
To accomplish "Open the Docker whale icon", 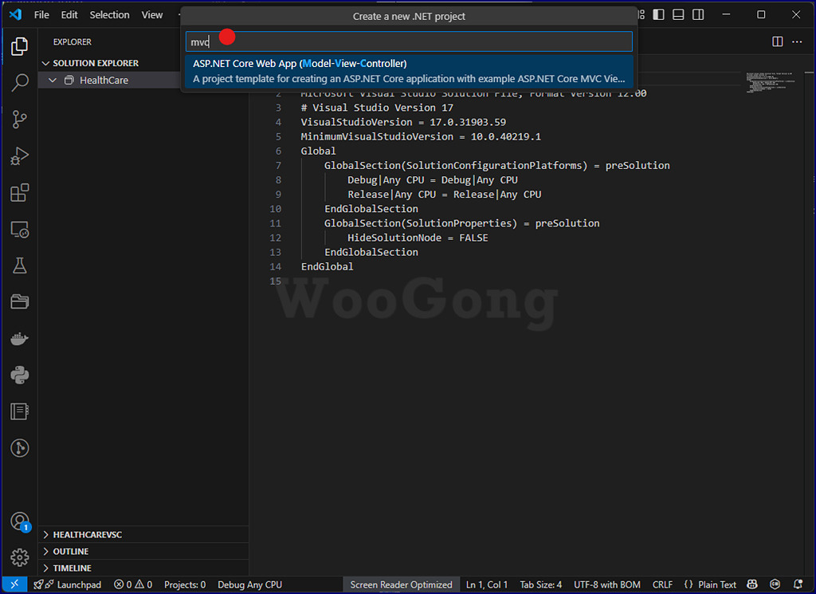I will click(19, 339).
